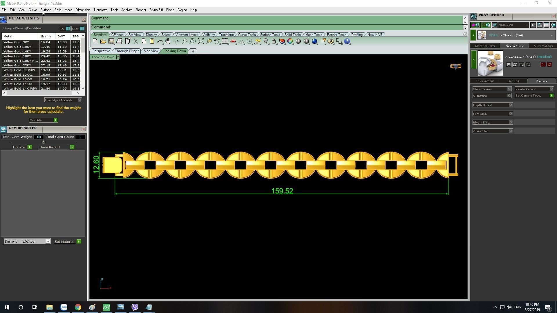Click the Set Material button
This screenshot has height=313, width=557.
67,242
